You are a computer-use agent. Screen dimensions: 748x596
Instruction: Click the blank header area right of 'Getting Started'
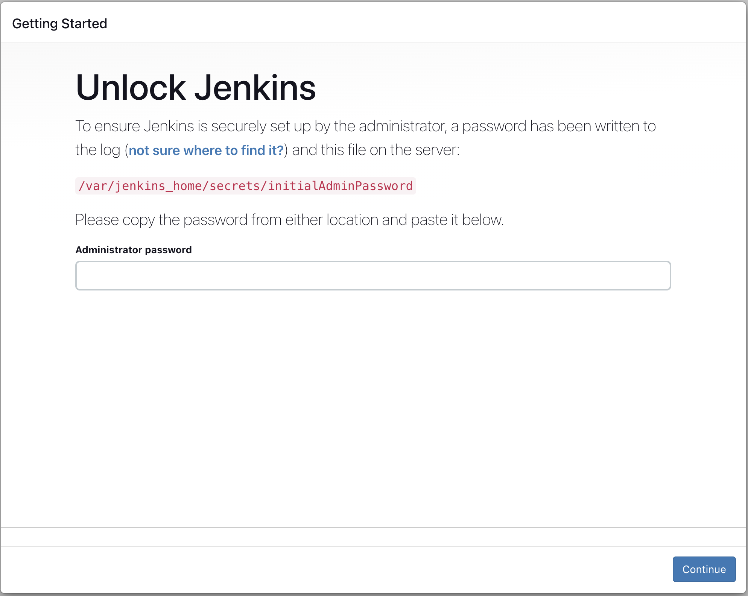(x=414, y=23)
